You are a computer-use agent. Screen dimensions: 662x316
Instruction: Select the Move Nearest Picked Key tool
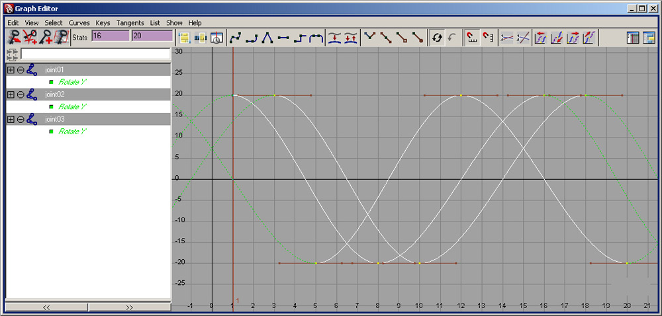pyautogui.click(x=13, y=38)
